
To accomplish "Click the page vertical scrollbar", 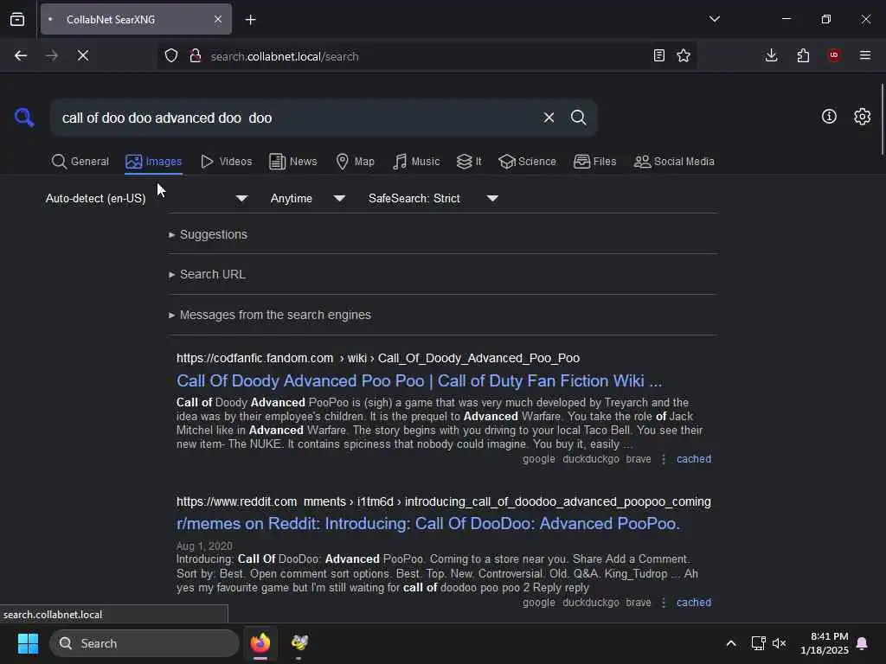I will pos(882,118).
